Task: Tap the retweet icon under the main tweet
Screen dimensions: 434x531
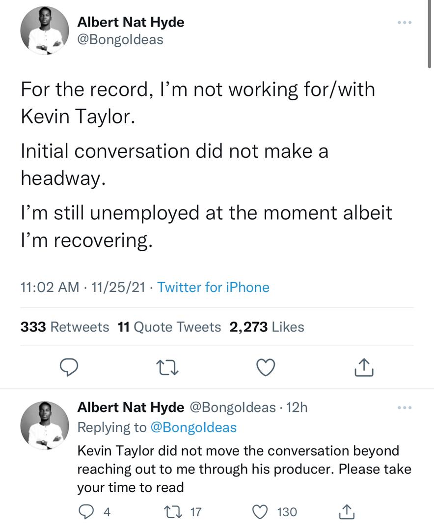Action: pyautogui.click(x=167, y=368)
